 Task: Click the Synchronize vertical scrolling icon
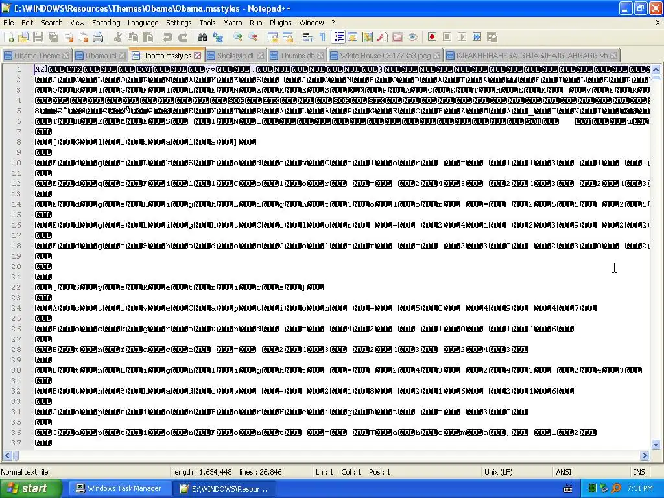click(273, 37)
